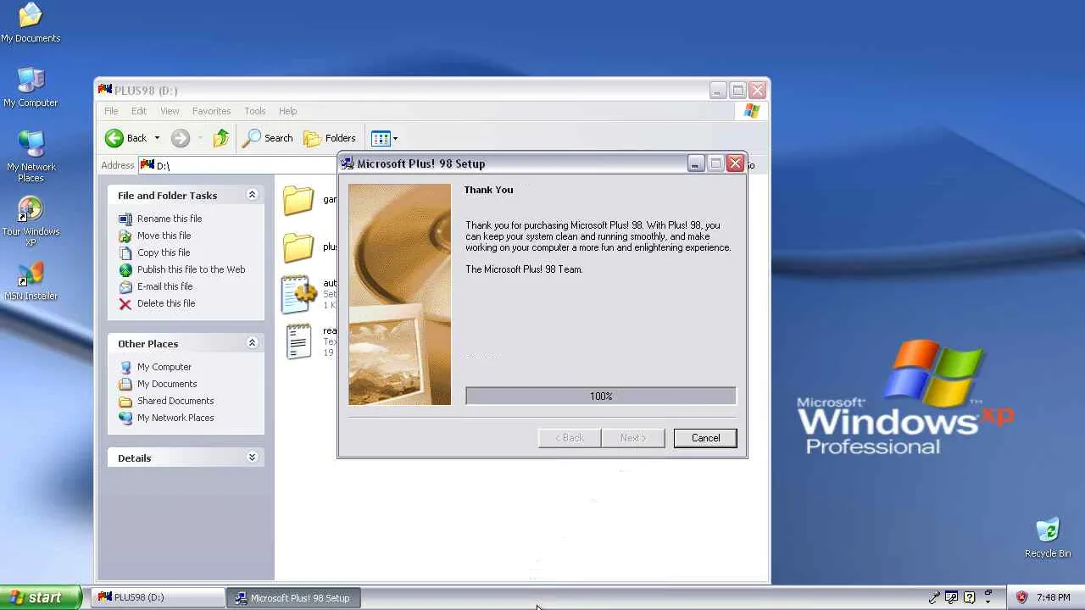Select the Tour Windows XP shortcut
The image size is (1085, 610).
point(31,221)
